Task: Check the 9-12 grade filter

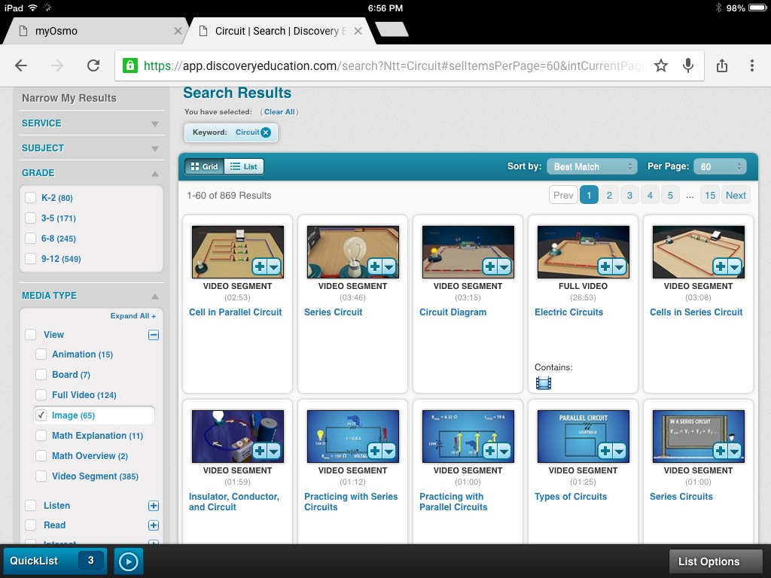Action: [30, 259]
